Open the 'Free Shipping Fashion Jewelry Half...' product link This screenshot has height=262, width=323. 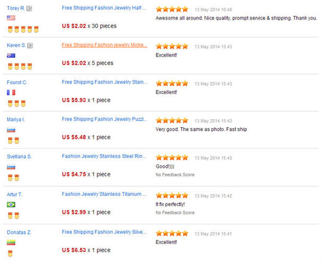[105, 8]
